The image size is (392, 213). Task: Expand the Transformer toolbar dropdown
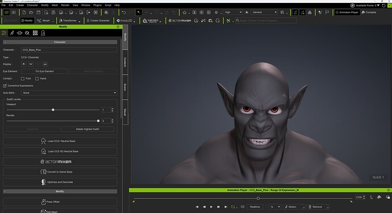coord(80,21)
